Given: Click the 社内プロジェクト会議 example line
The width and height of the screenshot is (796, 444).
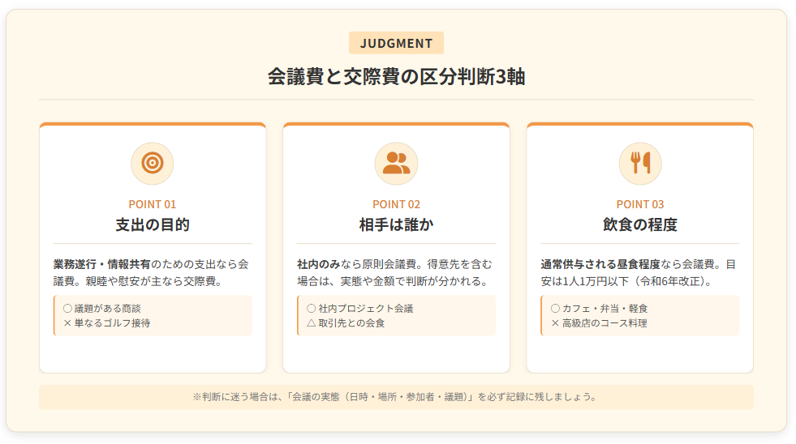Looking at the screenshot, I should 360,309.
